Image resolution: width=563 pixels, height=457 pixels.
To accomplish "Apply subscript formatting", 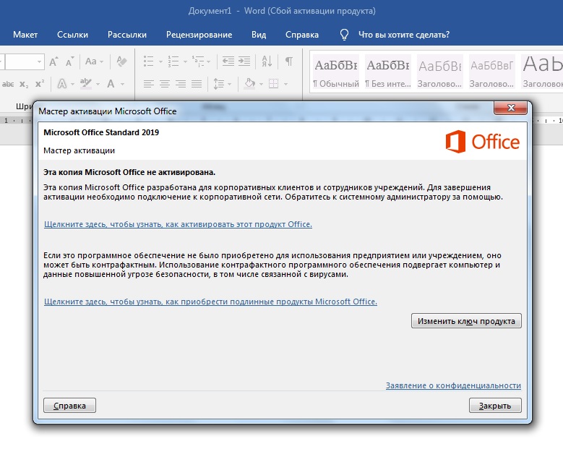I will click(24, 84).
